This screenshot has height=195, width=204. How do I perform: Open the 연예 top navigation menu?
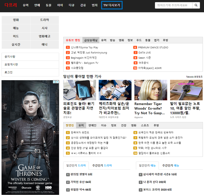pyautogui.click(x=37, y=5)
